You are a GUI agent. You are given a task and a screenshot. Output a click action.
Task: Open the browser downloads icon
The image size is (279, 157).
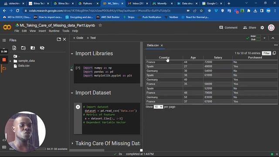click(255, 10)
